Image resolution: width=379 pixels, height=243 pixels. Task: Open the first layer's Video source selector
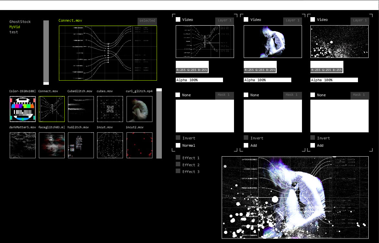[x=178, y=20]
